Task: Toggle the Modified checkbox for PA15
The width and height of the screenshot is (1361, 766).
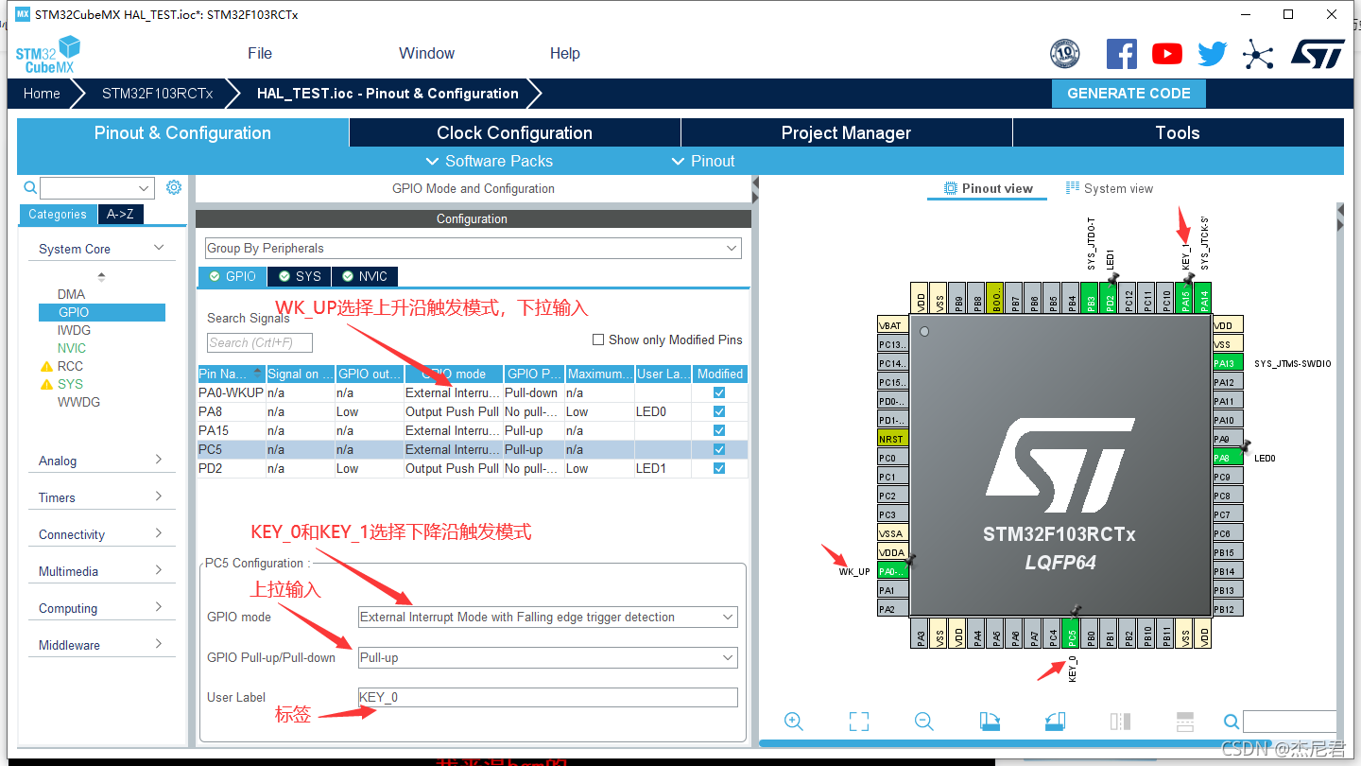Action: coord(719,430)
